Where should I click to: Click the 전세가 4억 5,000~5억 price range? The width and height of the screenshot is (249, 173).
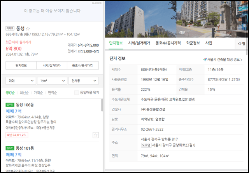click(x=83, y=51)
